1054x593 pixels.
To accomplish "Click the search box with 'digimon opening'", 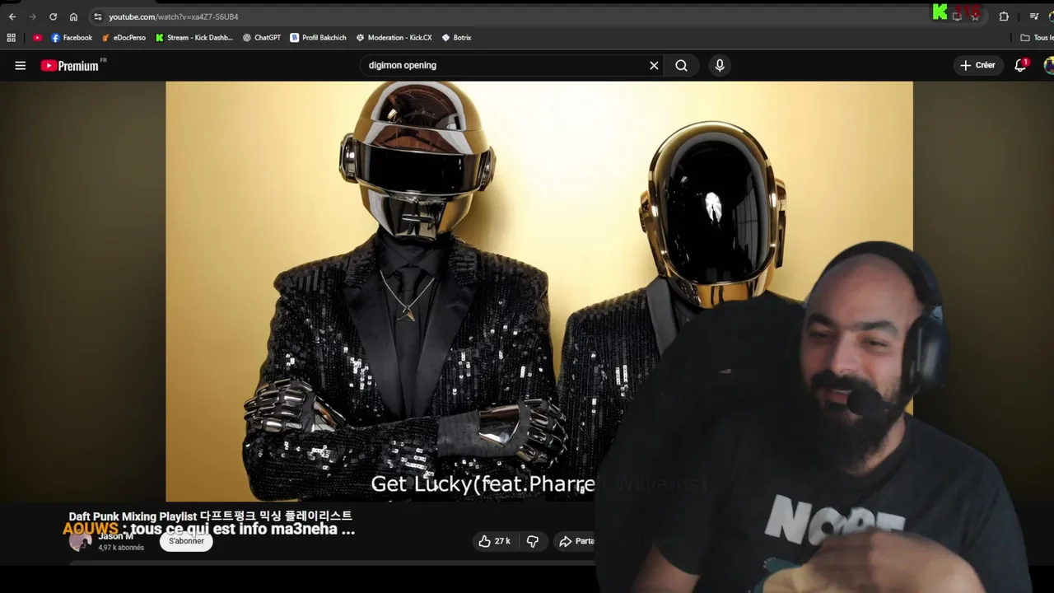I will pos(502,65).
